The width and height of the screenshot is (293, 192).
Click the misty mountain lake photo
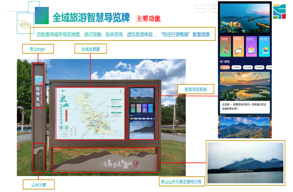[245, 162]
